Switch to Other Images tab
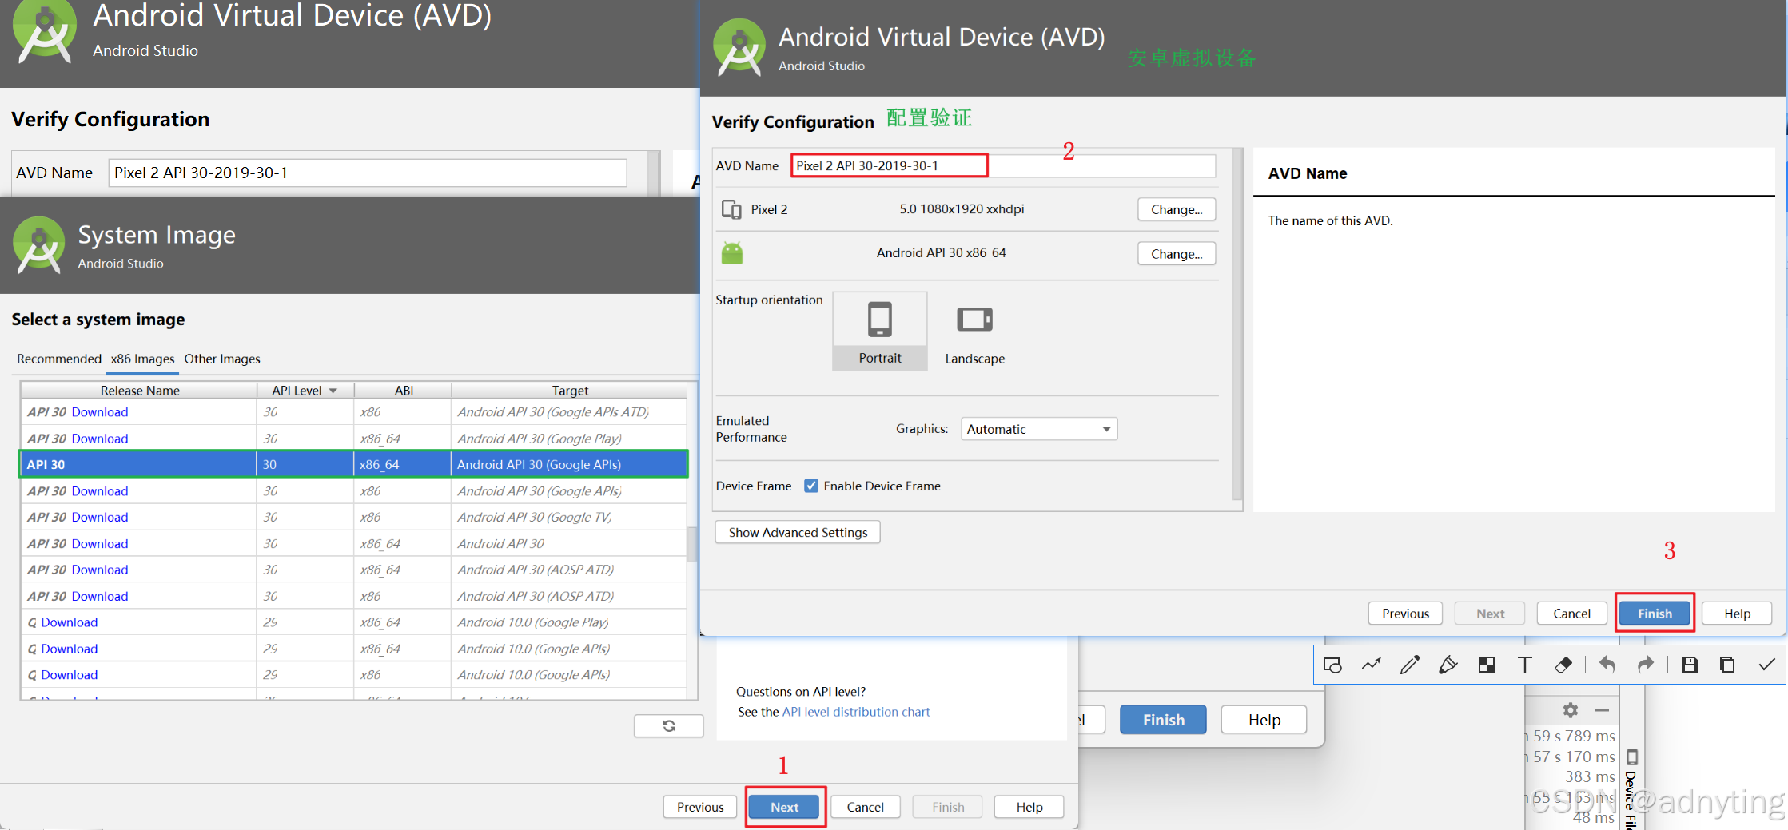This screenshot has height=830, width=1788. 222,359
